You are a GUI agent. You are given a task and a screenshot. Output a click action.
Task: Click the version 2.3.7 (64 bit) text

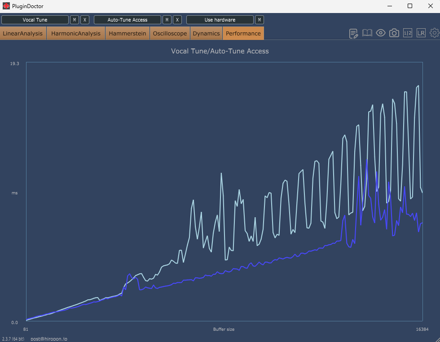click(x=13, y=339)
